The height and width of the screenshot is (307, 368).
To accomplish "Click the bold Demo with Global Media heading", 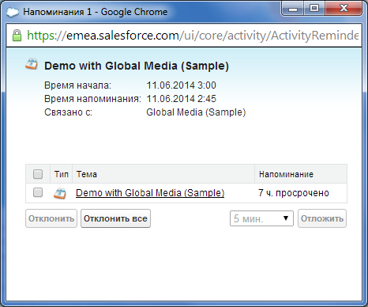I will pyautogui.click(x=137, y=66).
